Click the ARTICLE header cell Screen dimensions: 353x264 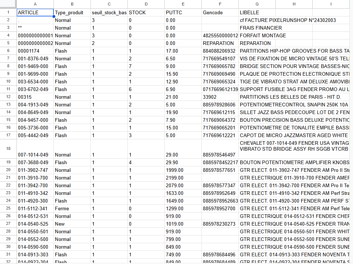[35, 12]
